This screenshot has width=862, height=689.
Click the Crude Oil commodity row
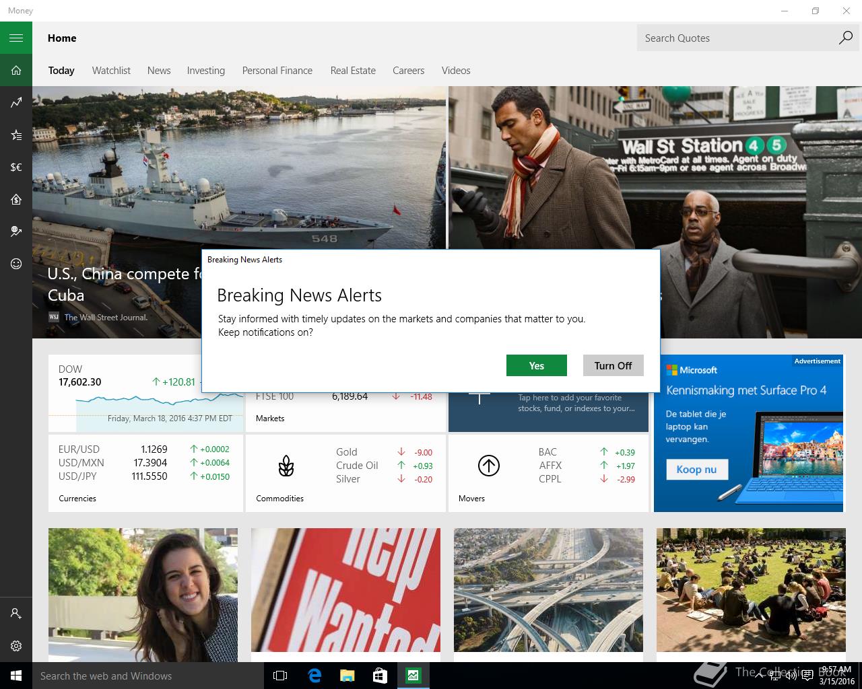click(385, 466)
